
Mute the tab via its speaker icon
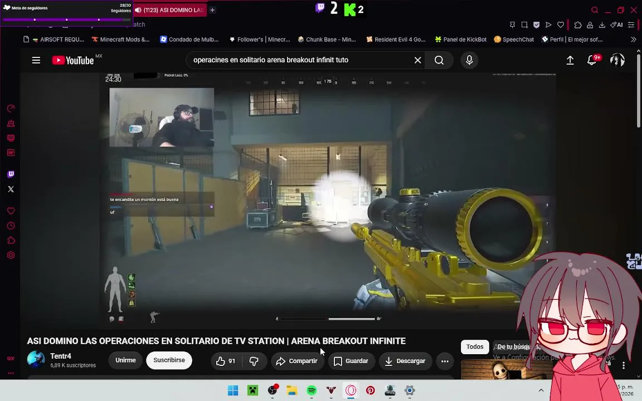[x=138, y=10]
